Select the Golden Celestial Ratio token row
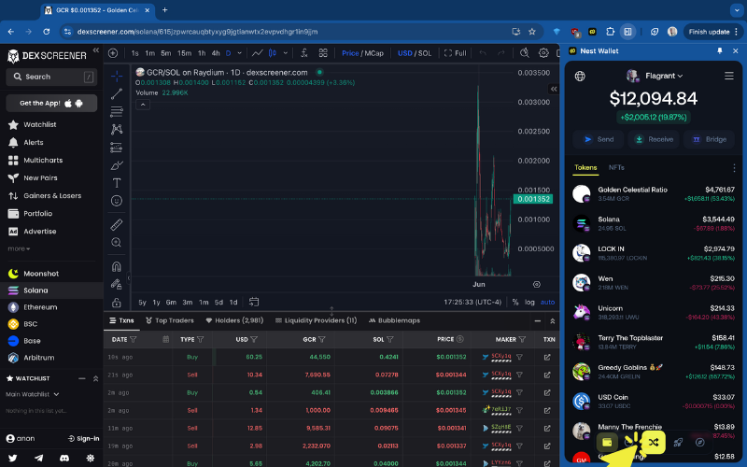The height and width of the screenshot is (467, 747). [x=655, y=194]
